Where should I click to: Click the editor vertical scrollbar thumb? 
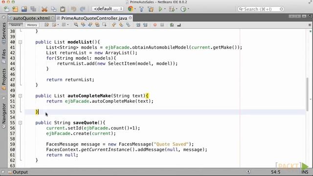coord(307,94)
